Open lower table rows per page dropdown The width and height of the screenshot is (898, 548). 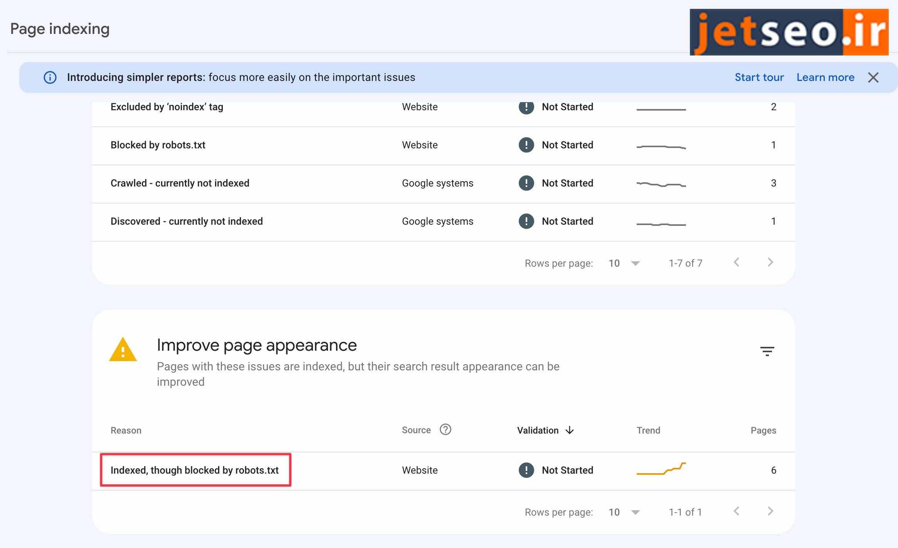pyautogui.click(x=635, y=512)
